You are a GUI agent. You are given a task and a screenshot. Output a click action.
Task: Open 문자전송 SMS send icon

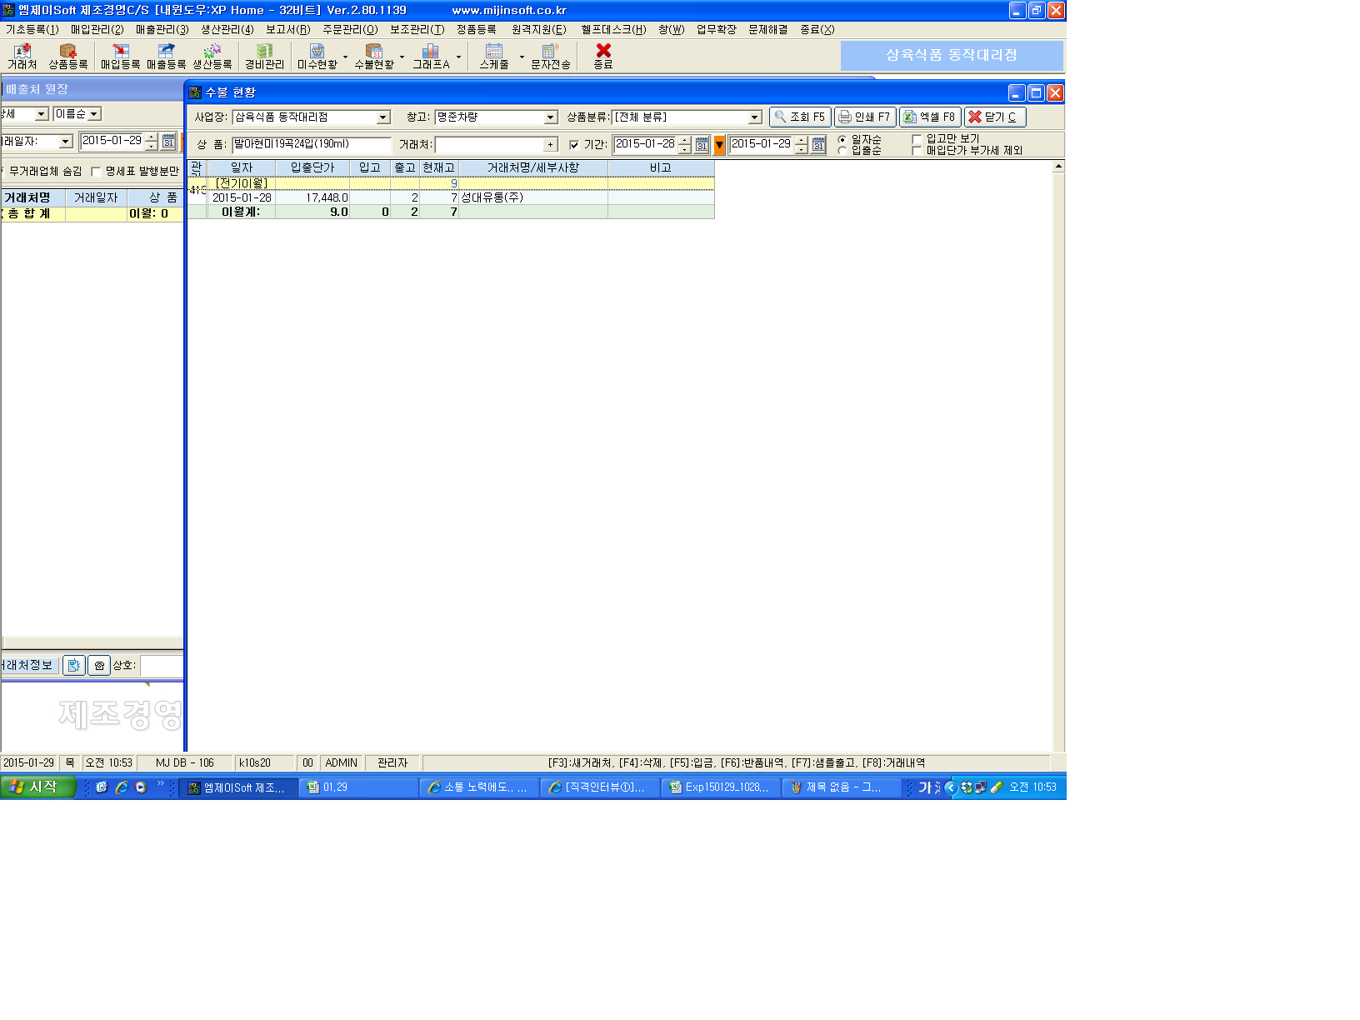(x=550, y=57)
